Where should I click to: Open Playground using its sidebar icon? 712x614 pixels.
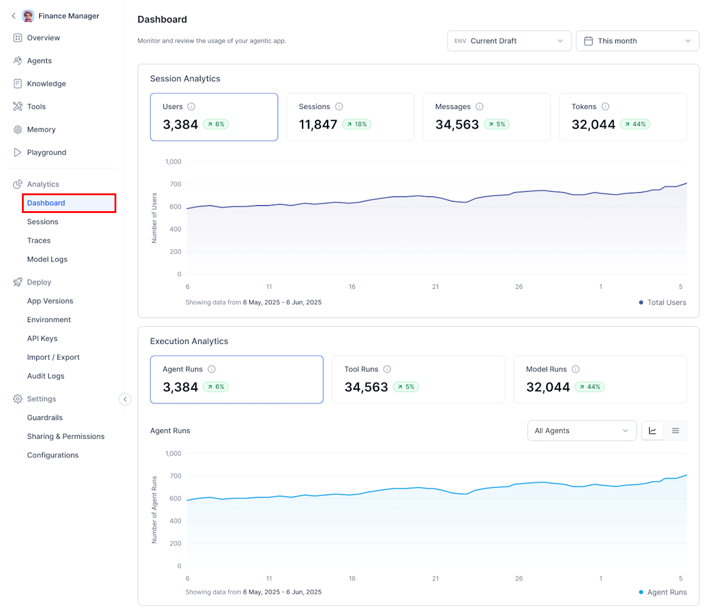click(x=18, y=152)
